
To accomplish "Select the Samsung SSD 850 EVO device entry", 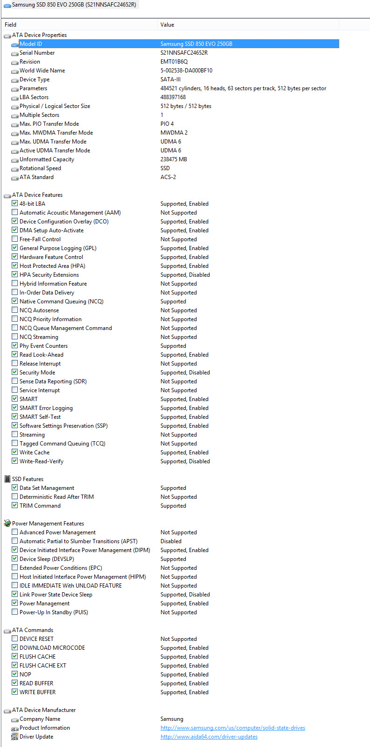I will click(70, 5).
